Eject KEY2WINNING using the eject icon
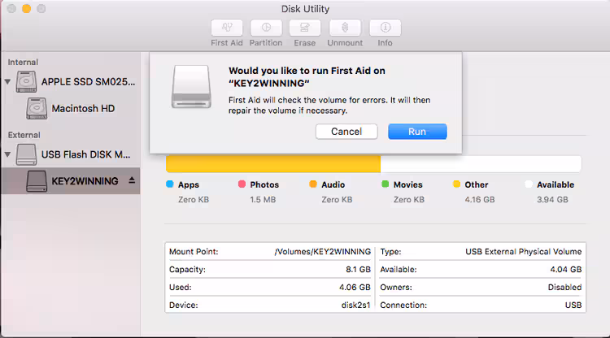Viewport: 610px width, 338px height. point(132,180)
